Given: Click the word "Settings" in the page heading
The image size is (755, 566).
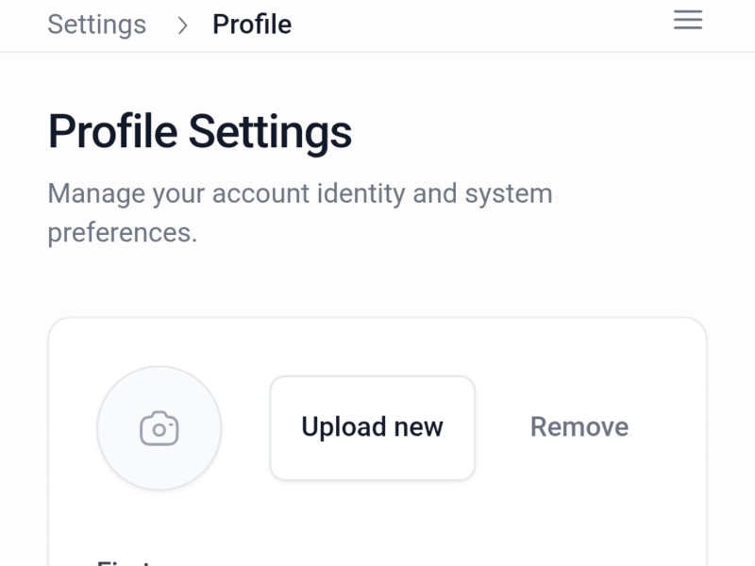Looking at the screenshot, I should coord(270,132).
